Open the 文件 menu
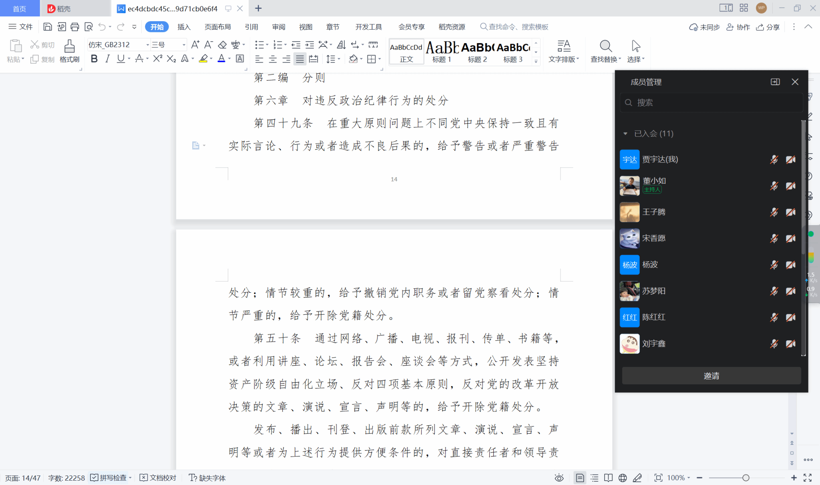 click(21, 27)
